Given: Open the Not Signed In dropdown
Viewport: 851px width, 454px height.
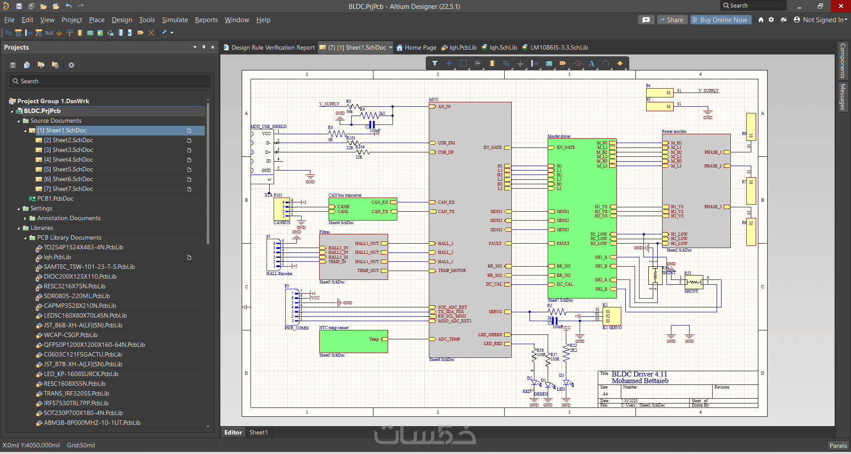Looking at the screenshot, I should point(820,20).
